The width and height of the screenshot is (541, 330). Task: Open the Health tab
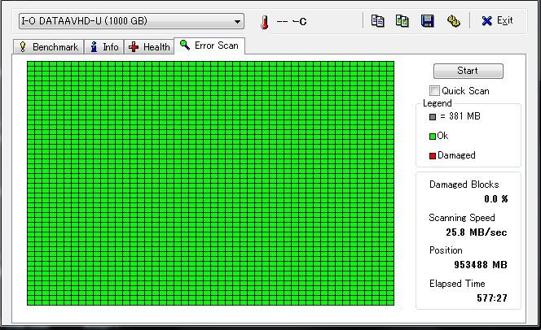coord(149,47)
